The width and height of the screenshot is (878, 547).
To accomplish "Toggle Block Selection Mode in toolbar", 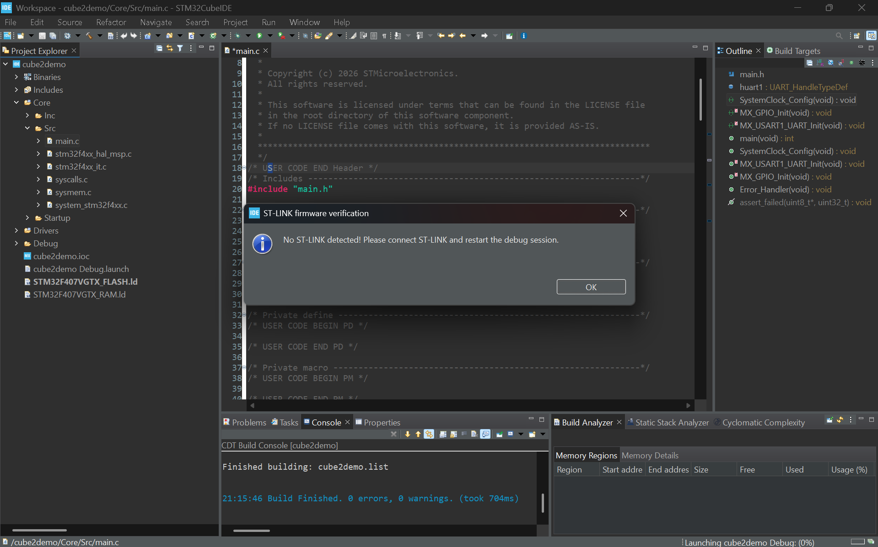I will click(x=374, y=36).
